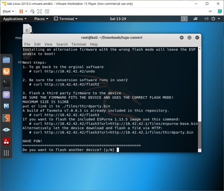
Task: Open the Help menu in terminal
Action: pos(94,44)
